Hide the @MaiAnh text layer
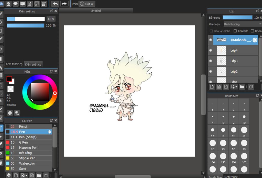 click(x=211, y=40)
